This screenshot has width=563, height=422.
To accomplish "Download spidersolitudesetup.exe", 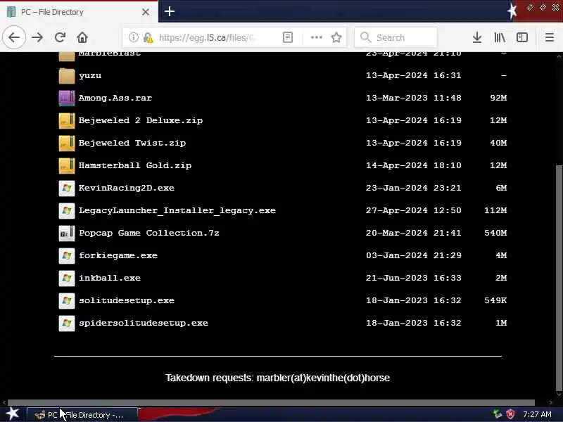I will 144,323.
